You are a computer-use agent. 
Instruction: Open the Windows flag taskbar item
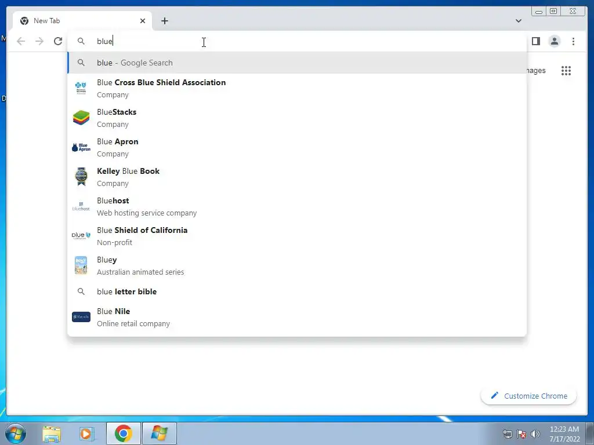click(x=160, y=433)
